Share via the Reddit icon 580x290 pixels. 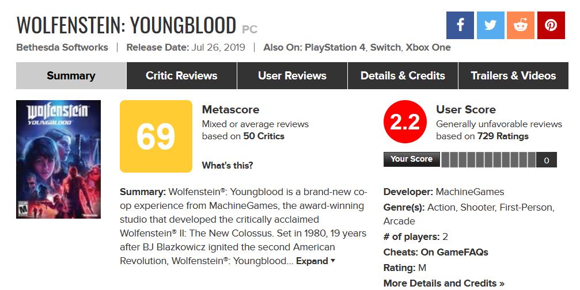pos(521,25)
